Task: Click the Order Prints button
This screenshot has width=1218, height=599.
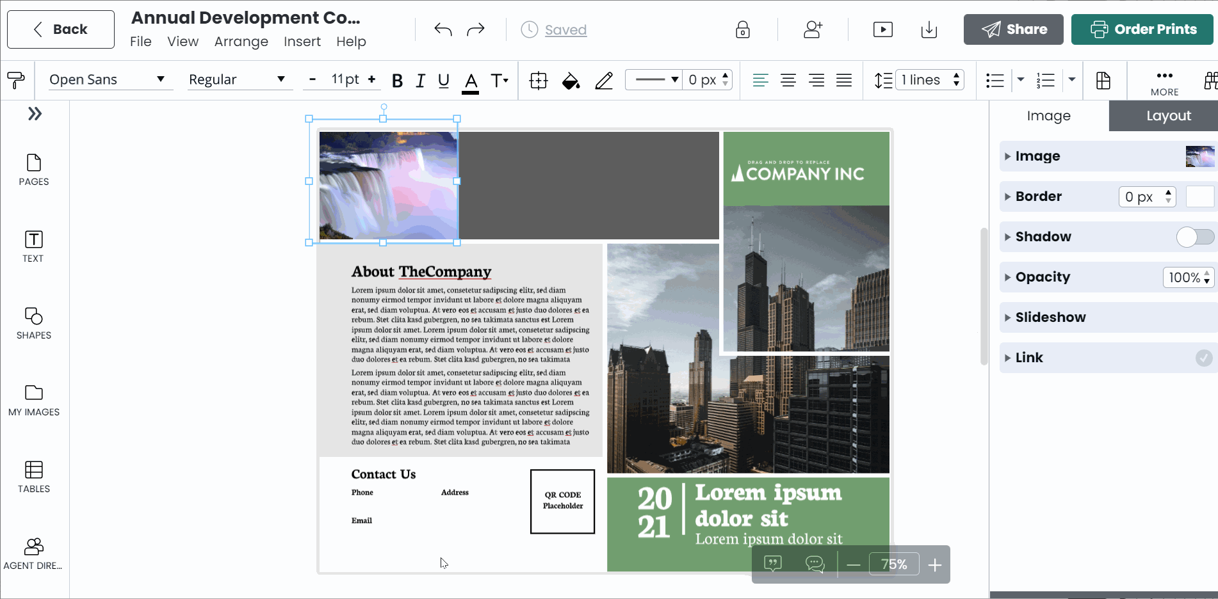Action: [x=1142, y=29]
